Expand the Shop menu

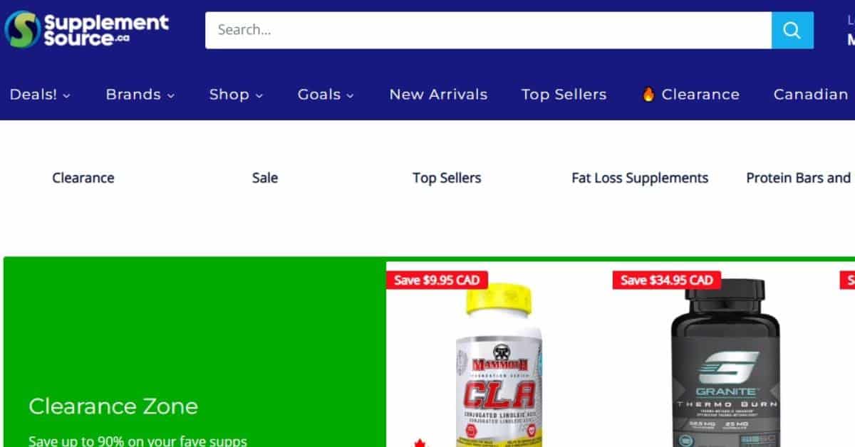(236, 94)
